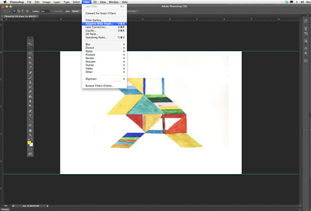Select the Path Selection tool
The width and height of the screenshot is (311, 211).
click(30, 121)
